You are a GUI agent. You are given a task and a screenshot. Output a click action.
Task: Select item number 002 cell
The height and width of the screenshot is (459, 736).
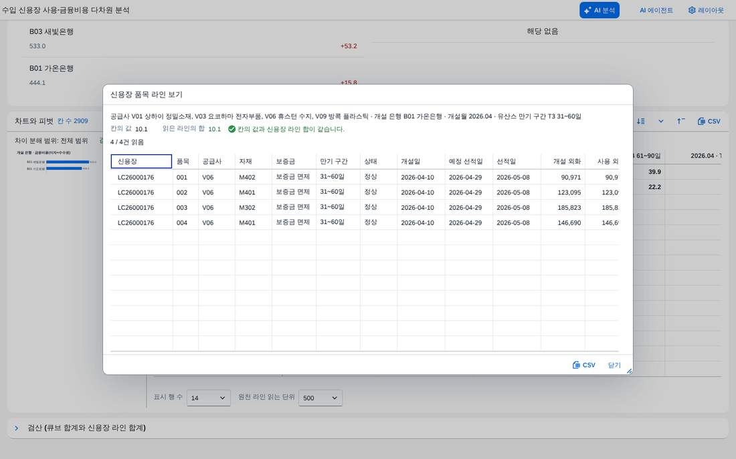point(185,192)
